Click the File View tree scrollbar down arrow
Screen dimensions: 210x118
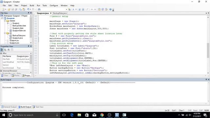(31, 43)
